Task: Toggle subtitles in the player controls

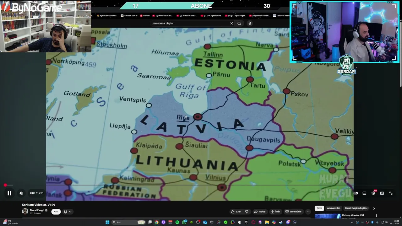Action: point(364,193)
